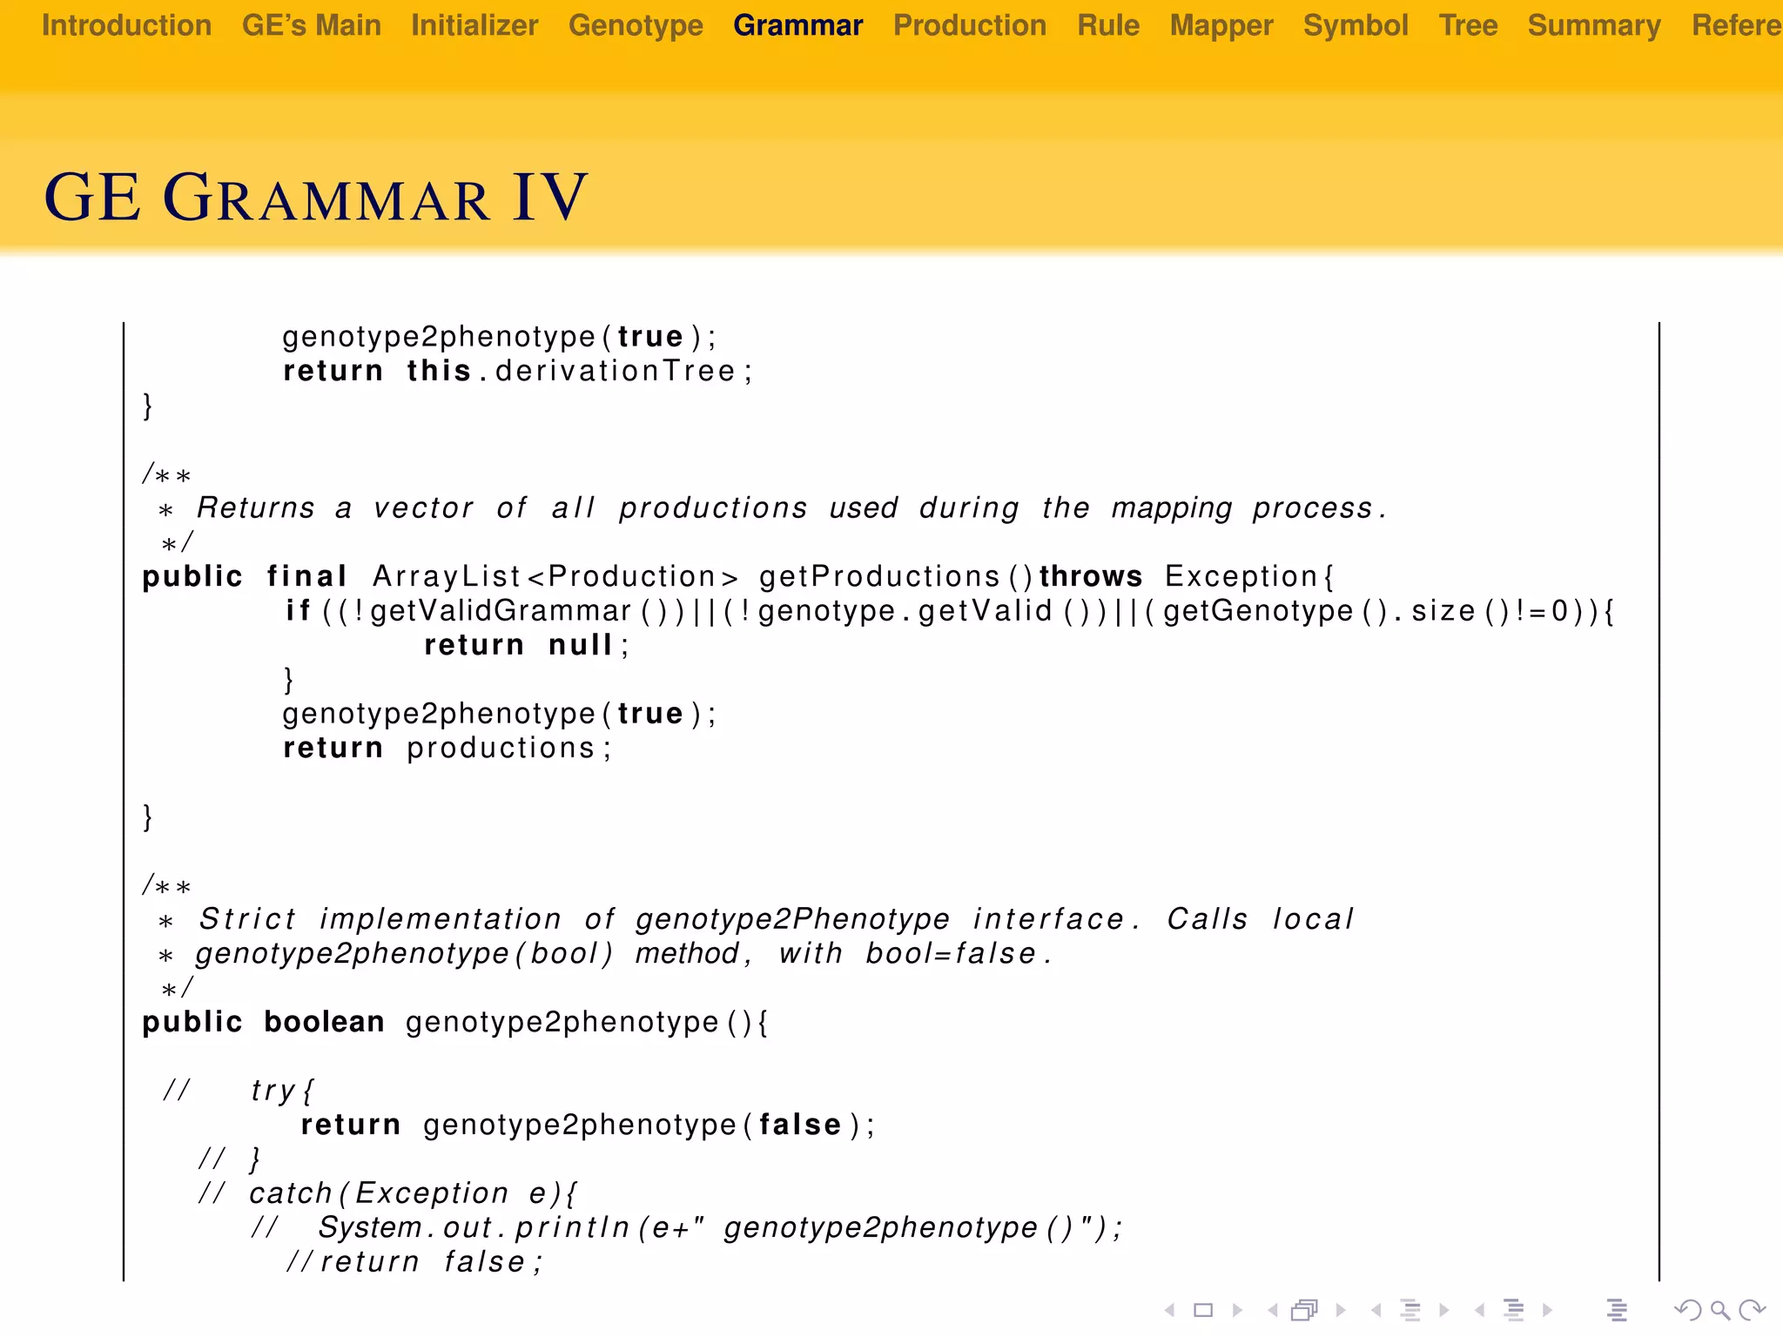Viewport: 1783px width, 1337px height.
Task: Click the section navigation icon
Action: [1514, 1310]
